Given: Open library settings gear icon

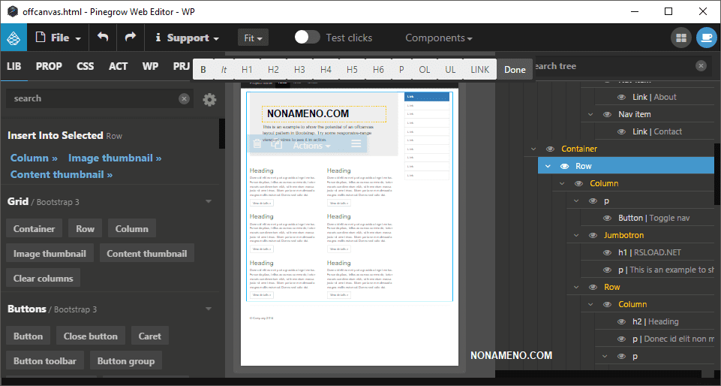Looking at the screenshot, I should point(209,99).
